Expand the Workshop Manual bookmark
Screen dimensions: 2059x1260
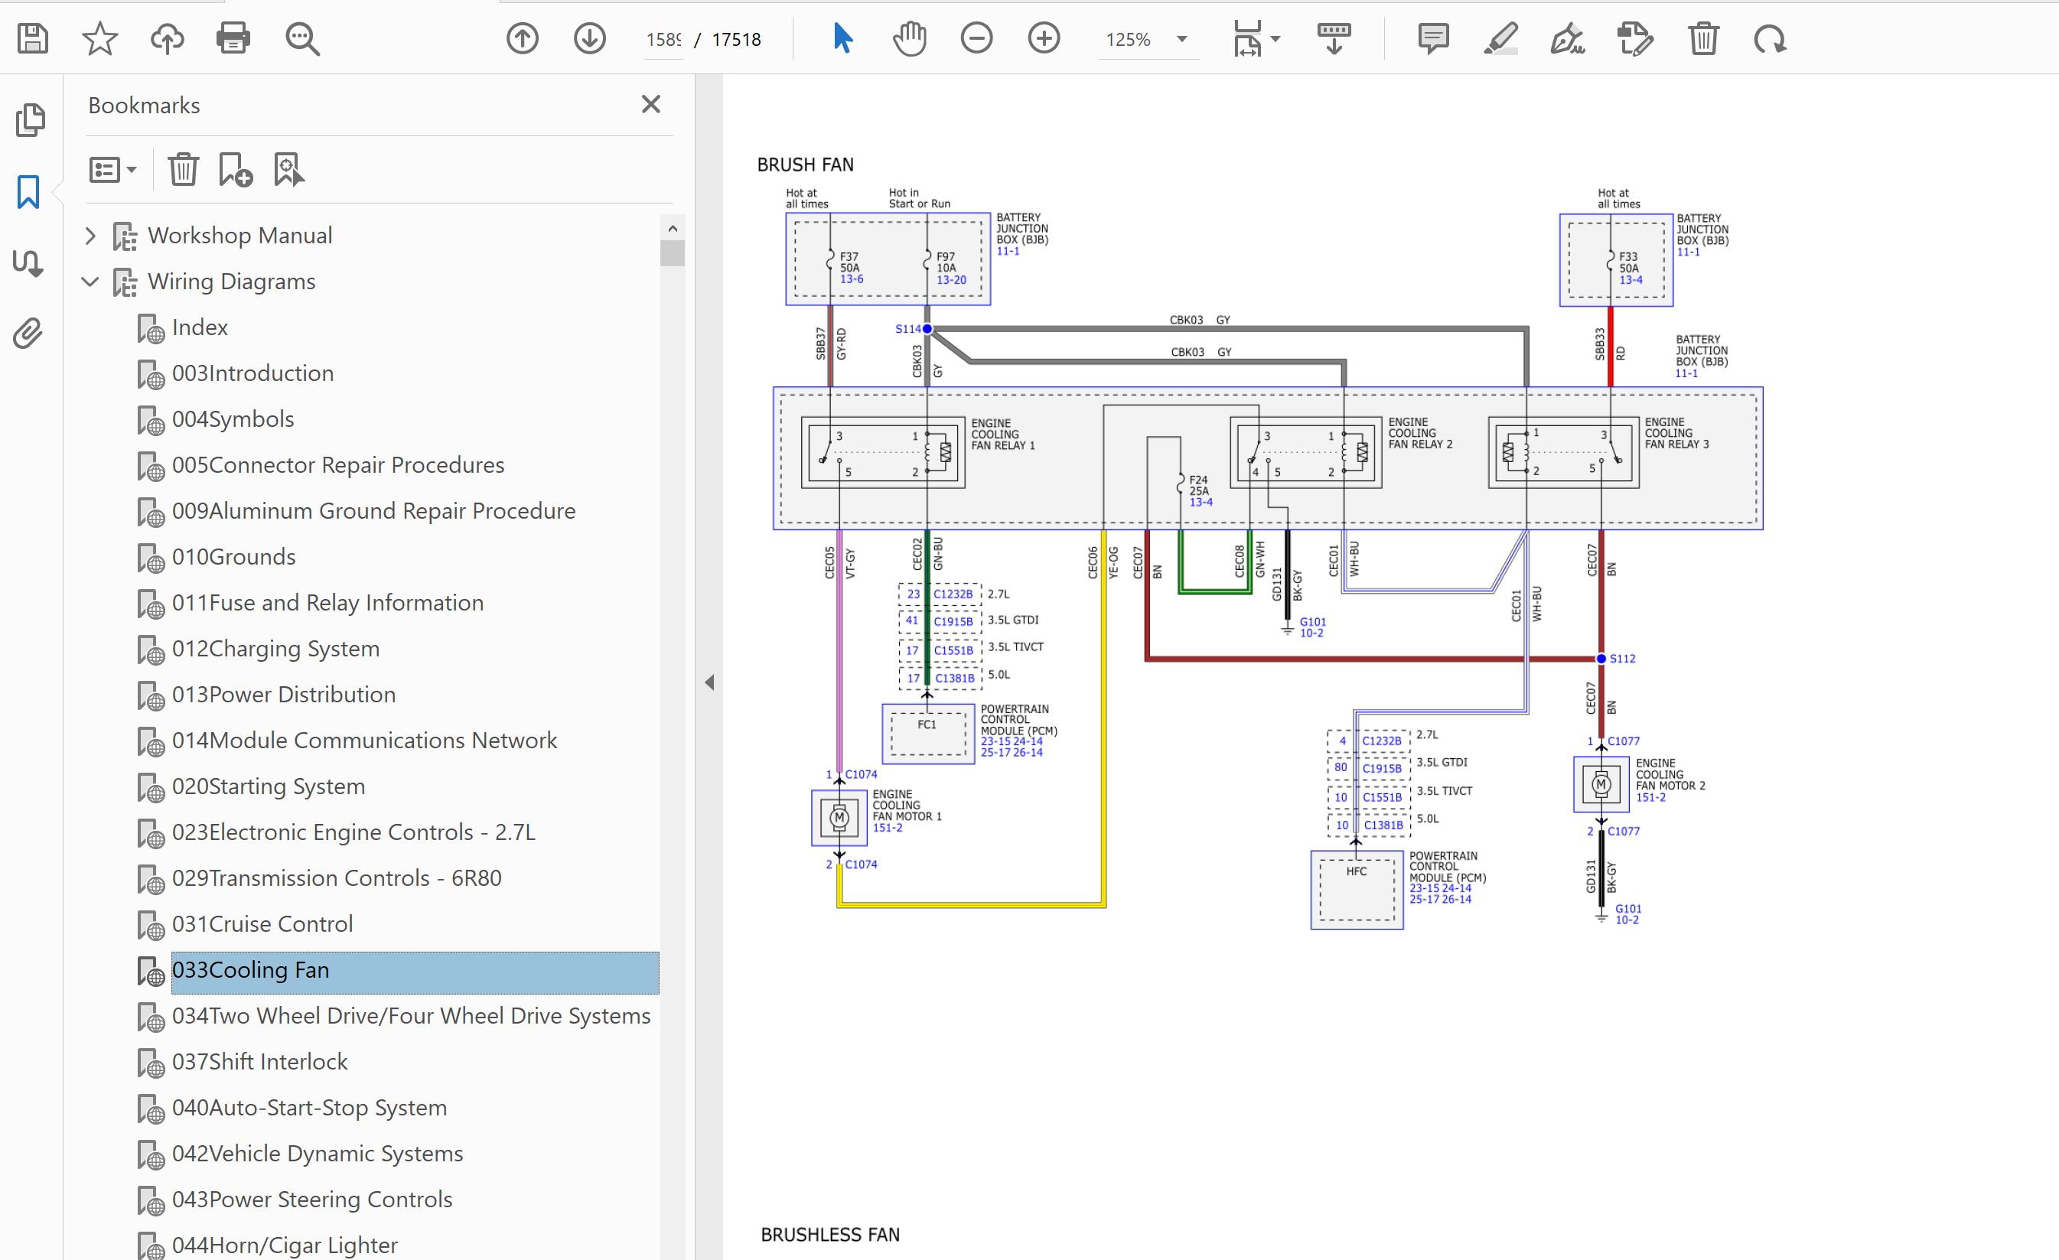coord(90,236)
